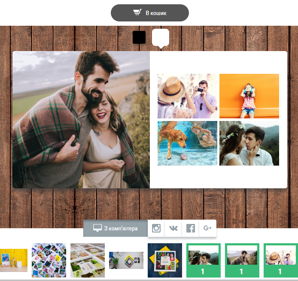
Task: Choose the printed photo cards on table thumbnail
Action: pyautogui.click(x=88, y=260)
